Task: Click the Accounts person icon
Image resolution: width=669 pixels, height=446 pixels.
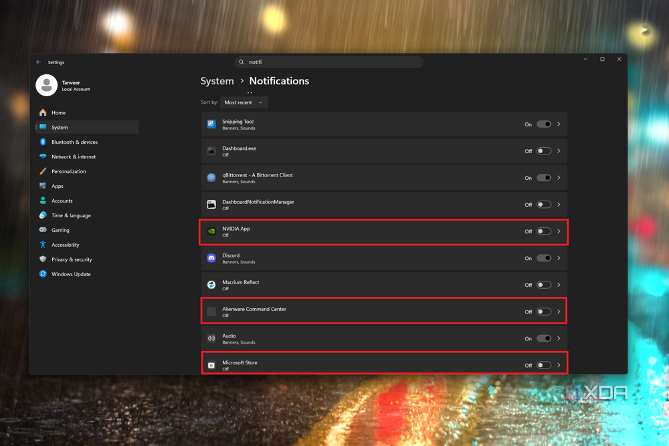Action: coord(43,201)
